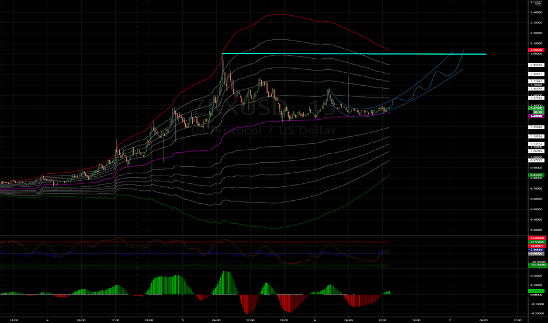
Task: Click the 1.57542 white band label
Action: [x=537, y=97]
